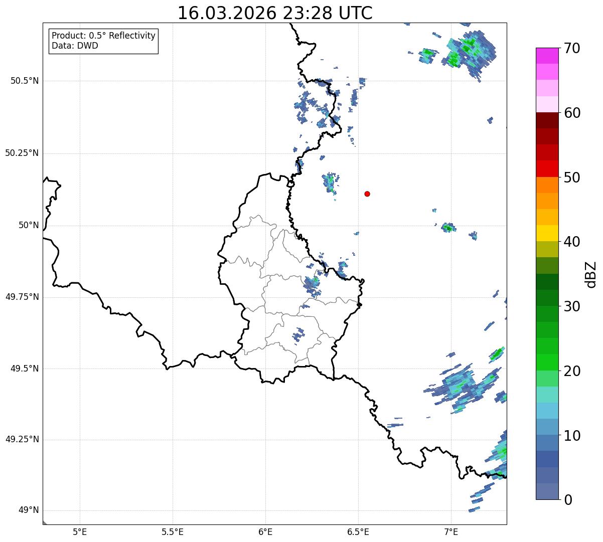Click the 49.75°N latitude label
The width and height of the screenshot is (603, 542).
[x=22, y=297]
